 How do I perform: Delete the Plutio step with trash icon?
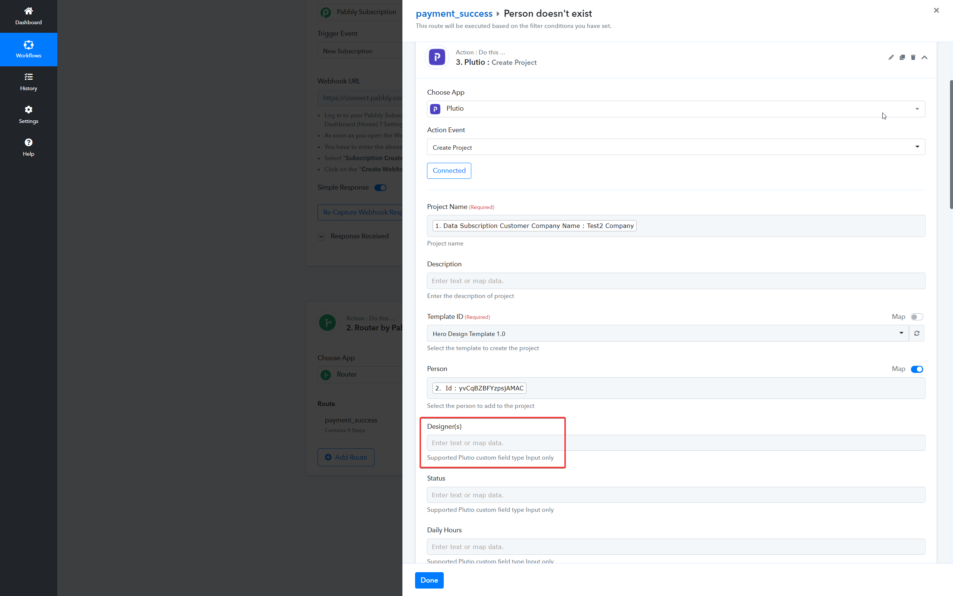pos(913,57)
